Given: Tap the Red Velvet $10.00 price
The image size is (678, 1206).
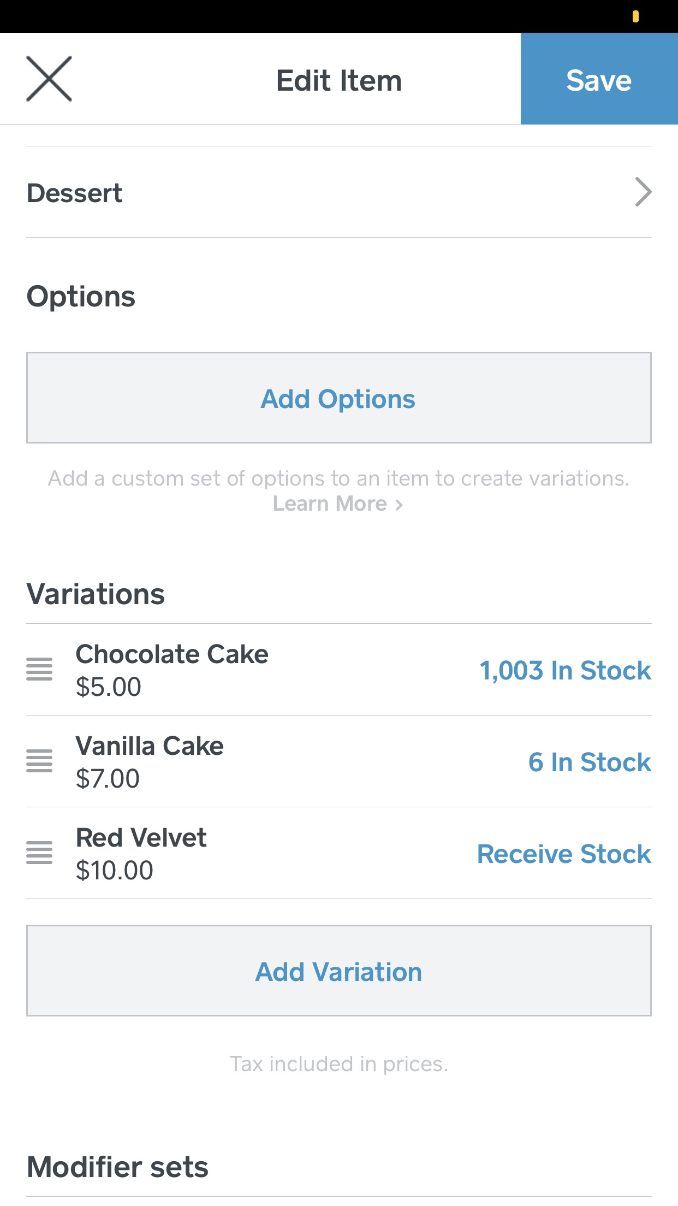Looking at the screenshot, I should pos(115,871).
